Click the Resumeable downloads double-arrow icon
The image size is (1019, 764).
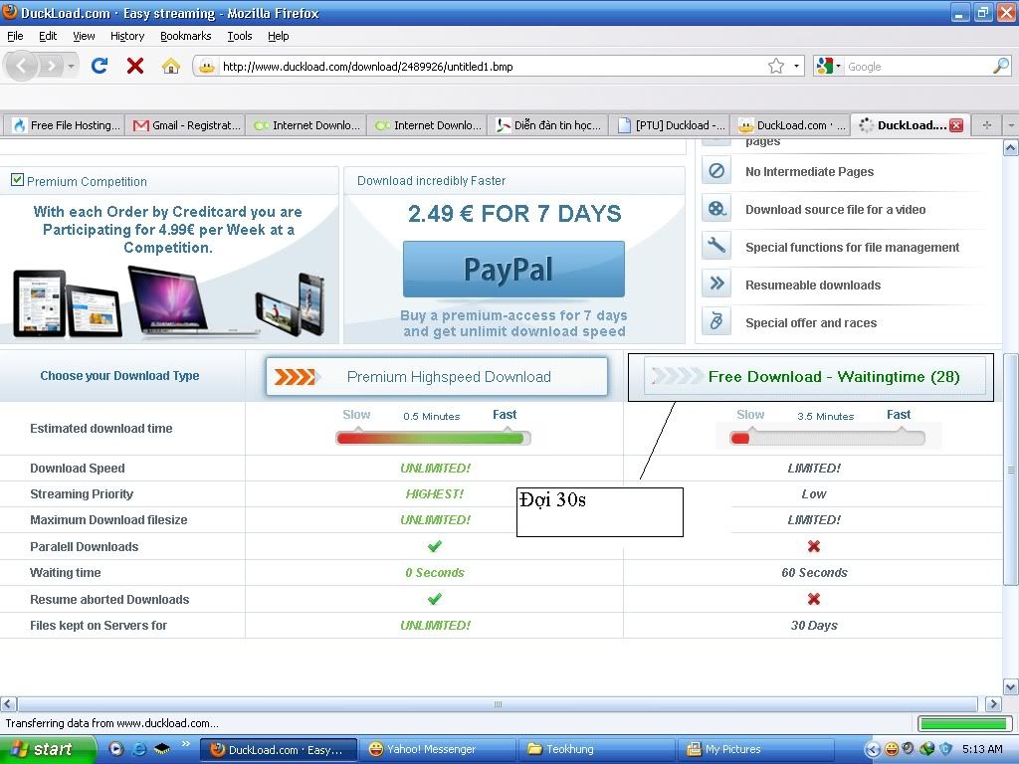coord(716,284)
